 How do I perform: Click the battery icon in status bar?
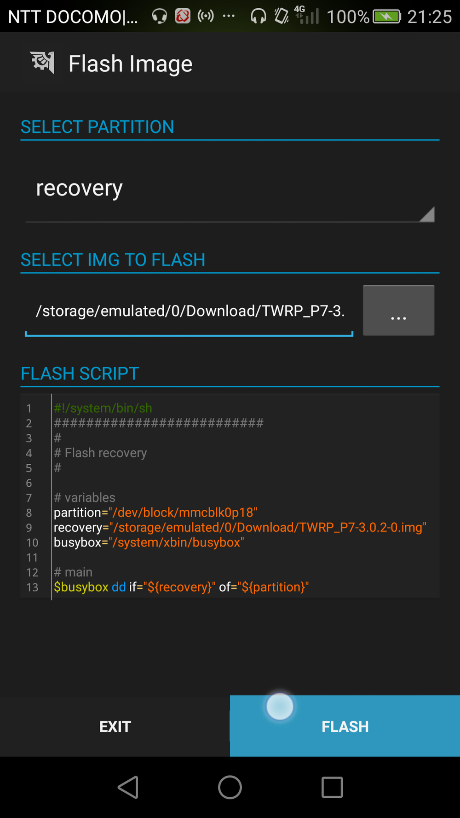[386, 17]
